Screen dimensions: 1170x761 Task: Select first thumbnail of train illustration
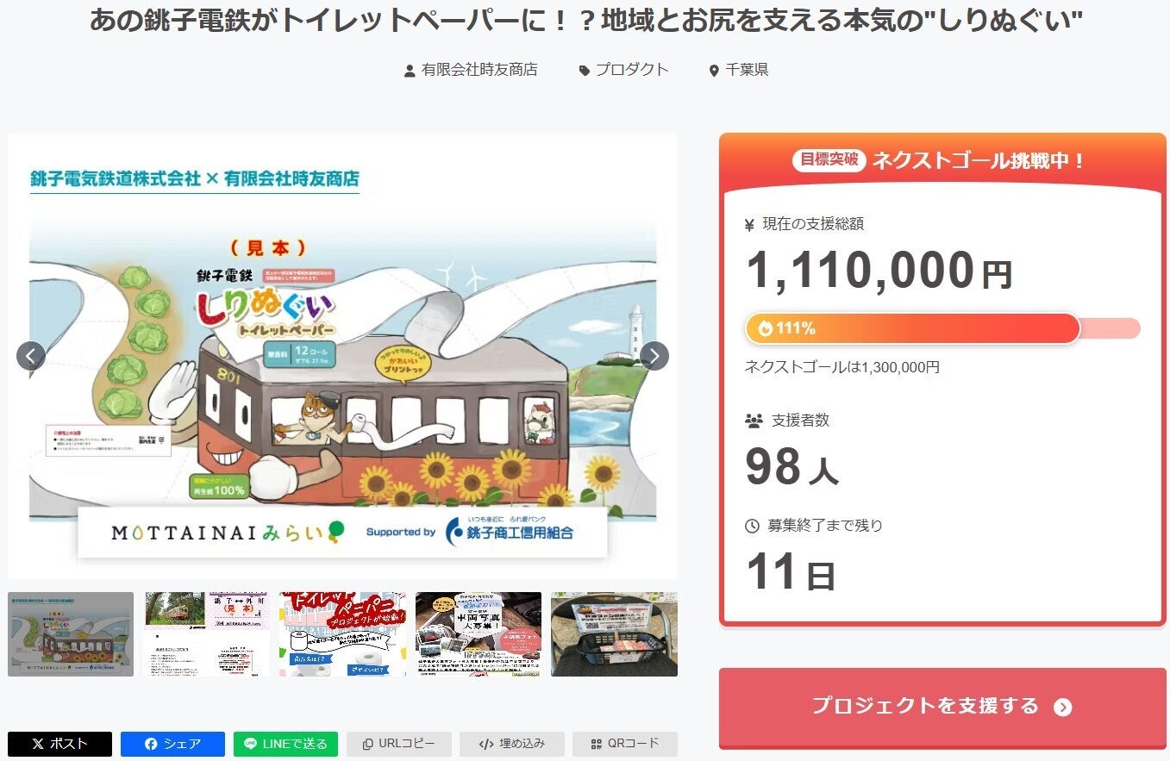click(71, 634)
